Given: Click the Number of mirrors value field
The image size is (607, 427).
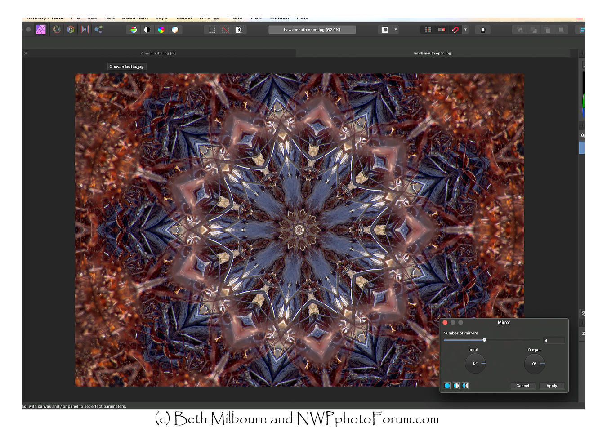Looking at the screenshot, I should (553, 340).
